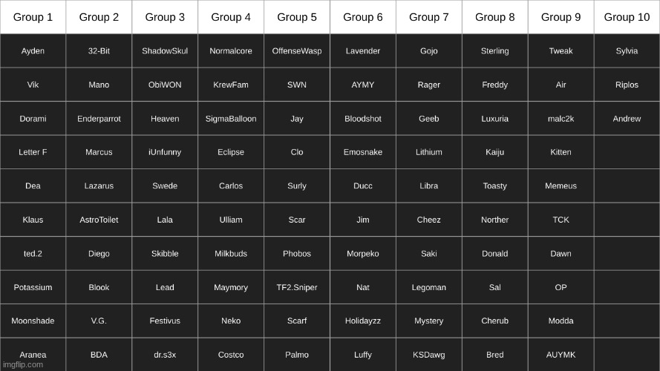Click the KSDawg cell in Group 7
Viewport: 660px width, 371px height.
[429, 355]
